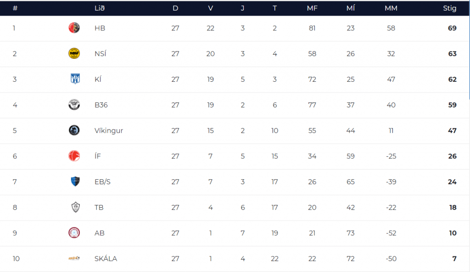The width and height of the screenshot is (470, 272).
Task: Click the B36 club logo
Action: click(x=74, y=105)
